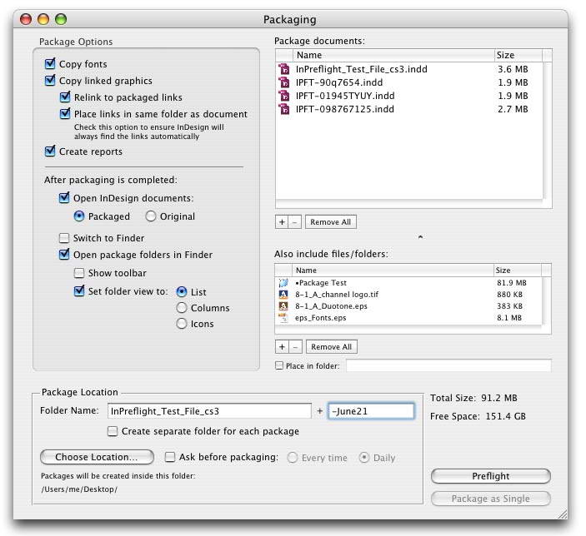Click Remove All under Also include files/folders
586x536 pixels.
tap(332, 347)
